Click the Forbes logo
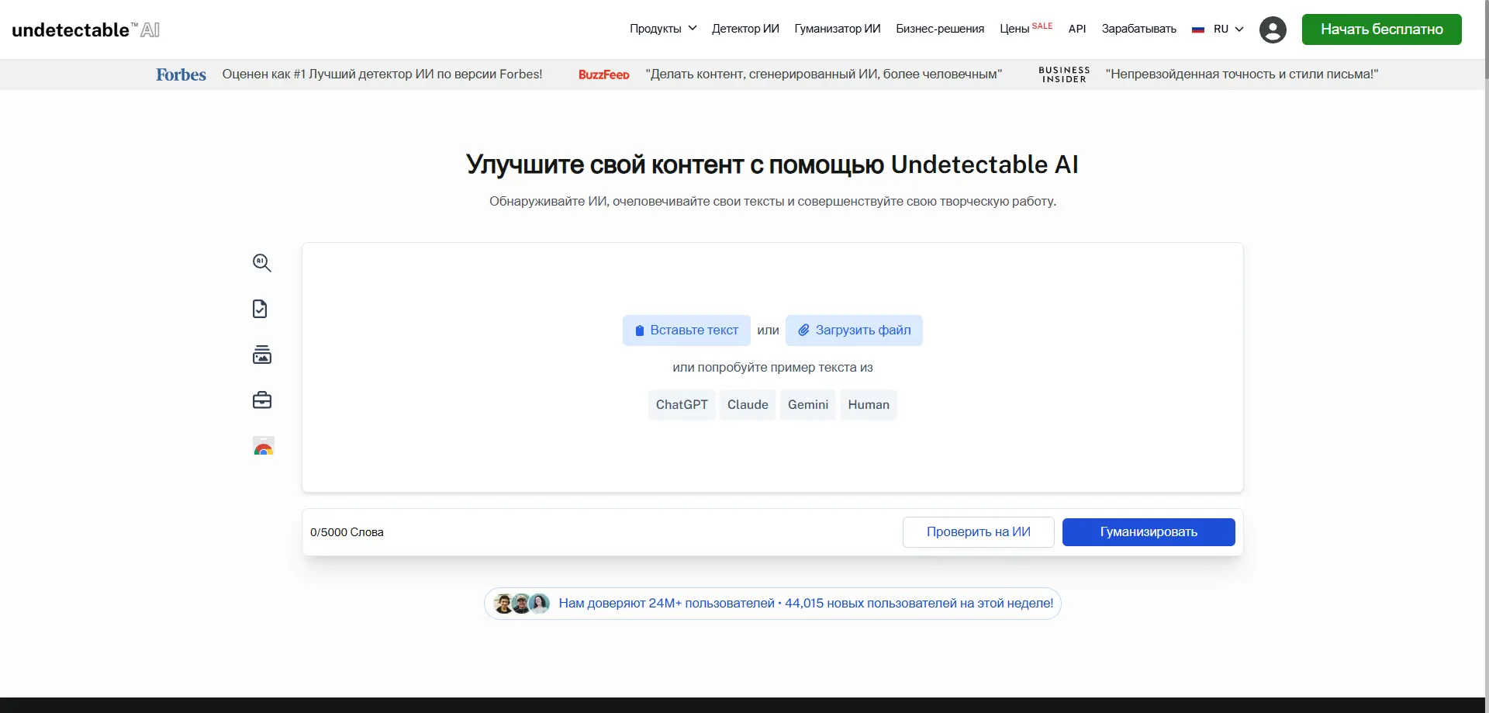Viewport: 1489px width, 713px height. (x=181, y=74)
